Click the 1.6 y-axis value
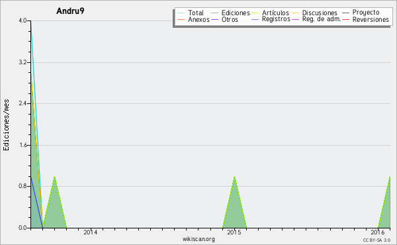Screen dimensions: 397x245 22,145
